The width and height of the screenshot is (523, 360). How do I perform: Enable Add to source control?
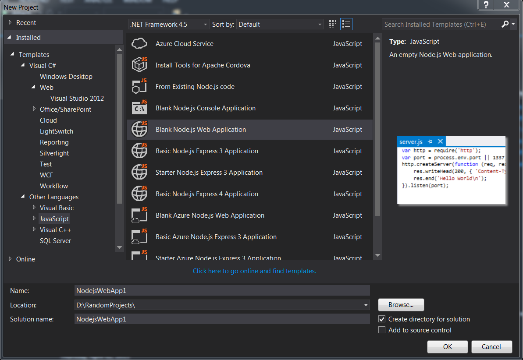coord(381,330)
